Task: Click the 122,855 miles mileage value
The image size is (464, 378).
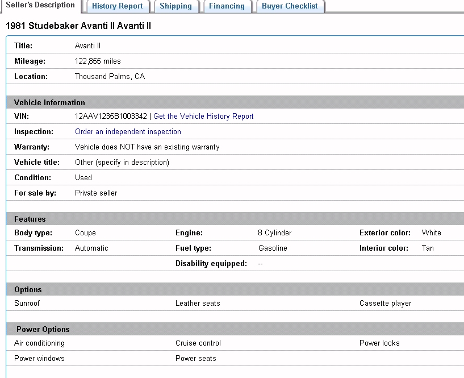Action: coord(98,61)
